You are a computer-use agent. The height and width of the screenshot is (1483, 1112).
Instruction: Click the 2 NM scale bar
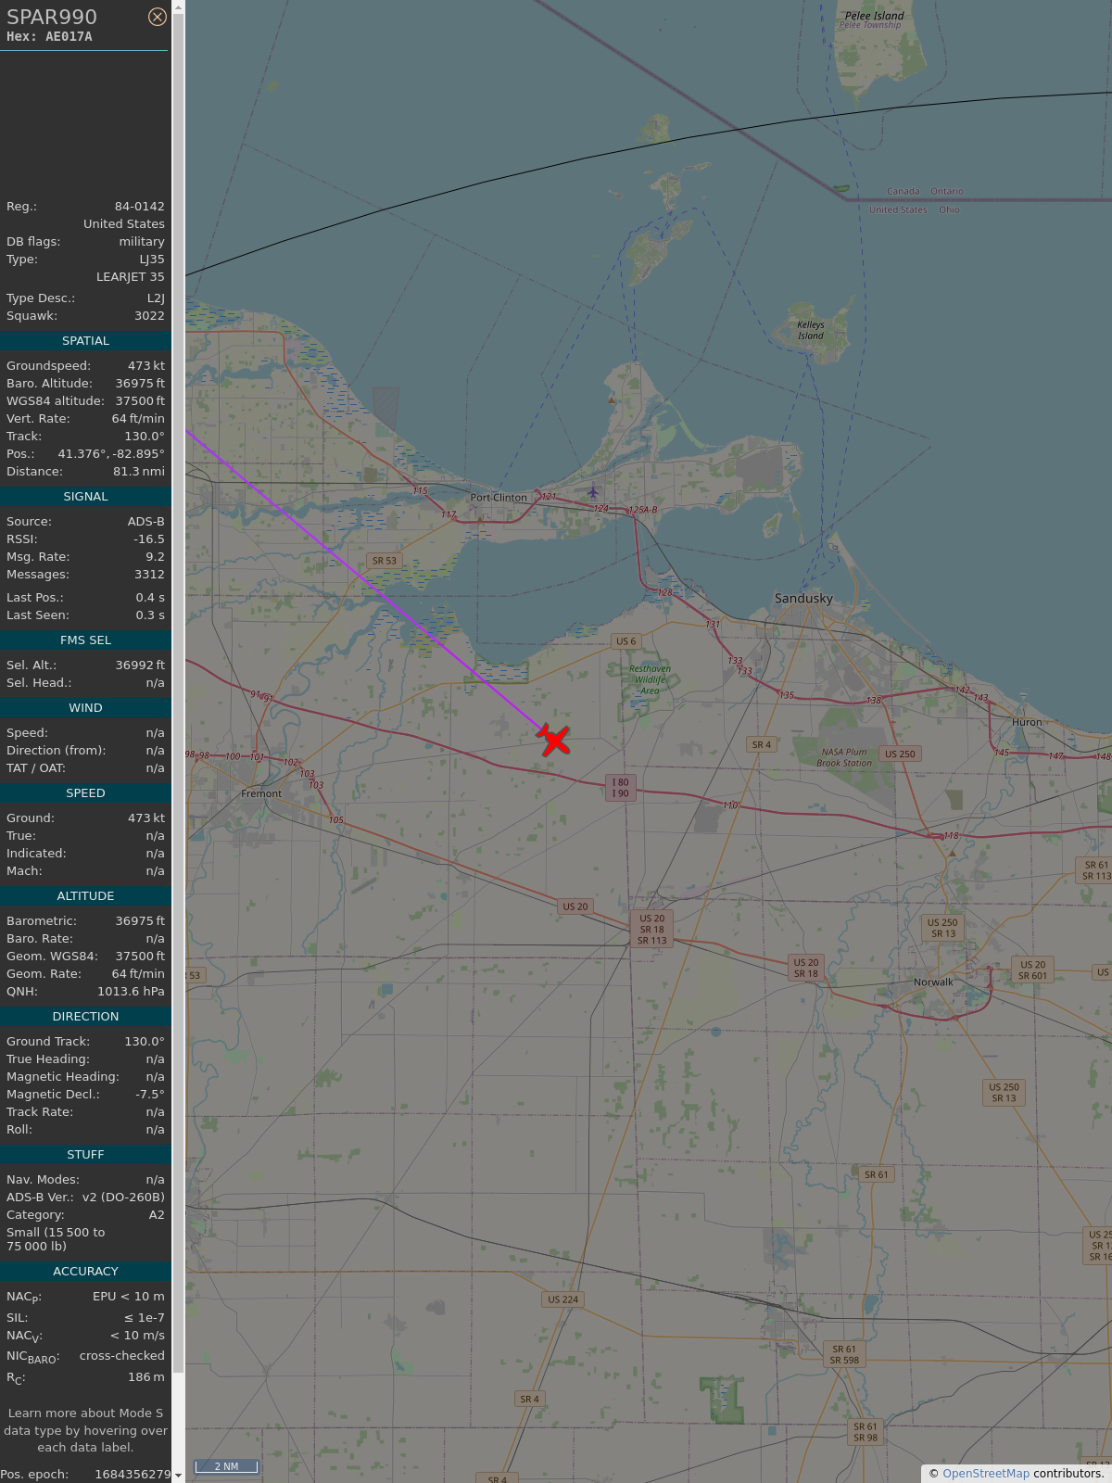[226, 1466]
